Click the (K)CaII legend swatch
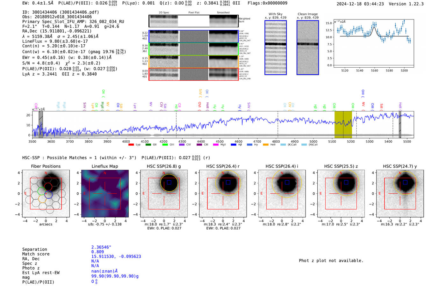The height and width of the screenshot is (304, 446). coord(283,145)
